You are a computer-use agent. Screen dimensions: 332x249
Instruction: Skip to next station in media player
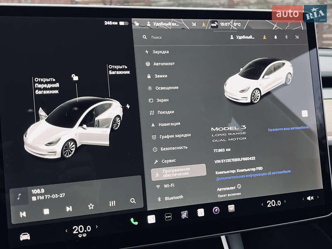tap(69, 209)
